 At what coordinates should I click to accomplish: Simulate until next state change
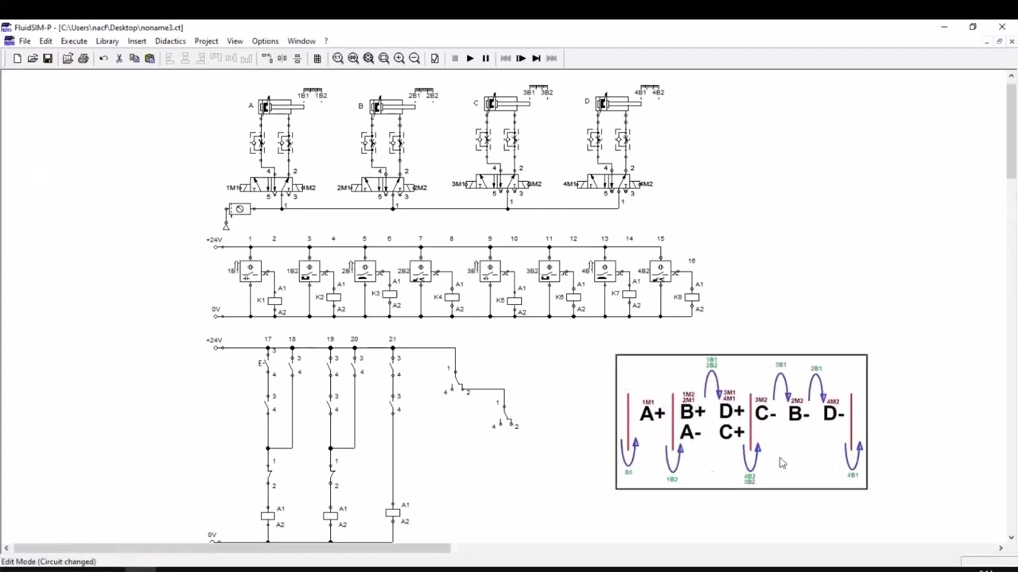[537, 58]
